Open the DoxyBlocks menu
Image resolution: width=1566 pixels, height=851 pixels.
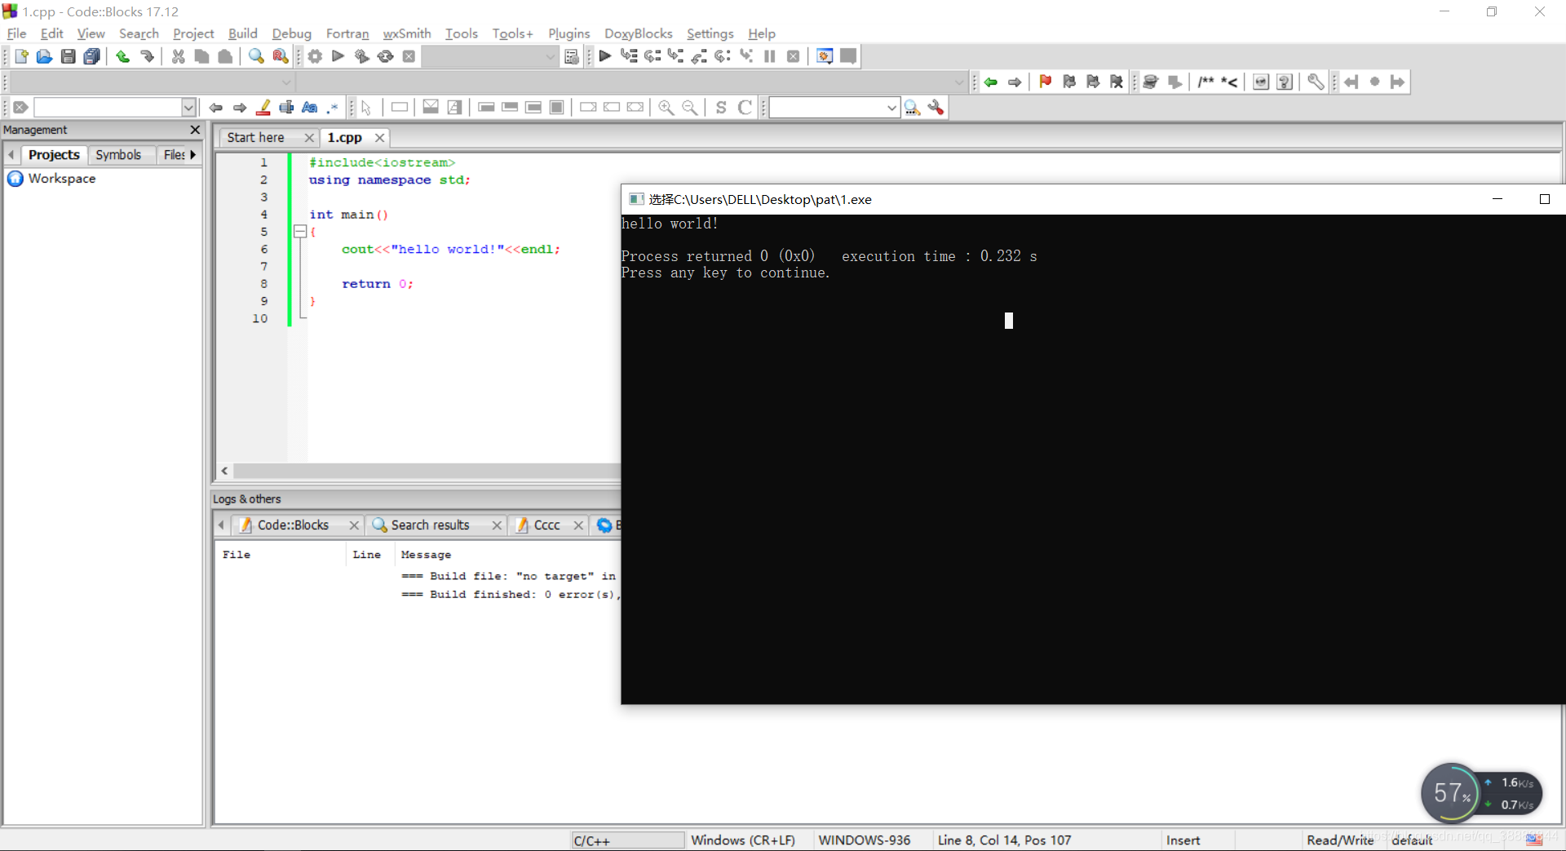coord(638,33)
